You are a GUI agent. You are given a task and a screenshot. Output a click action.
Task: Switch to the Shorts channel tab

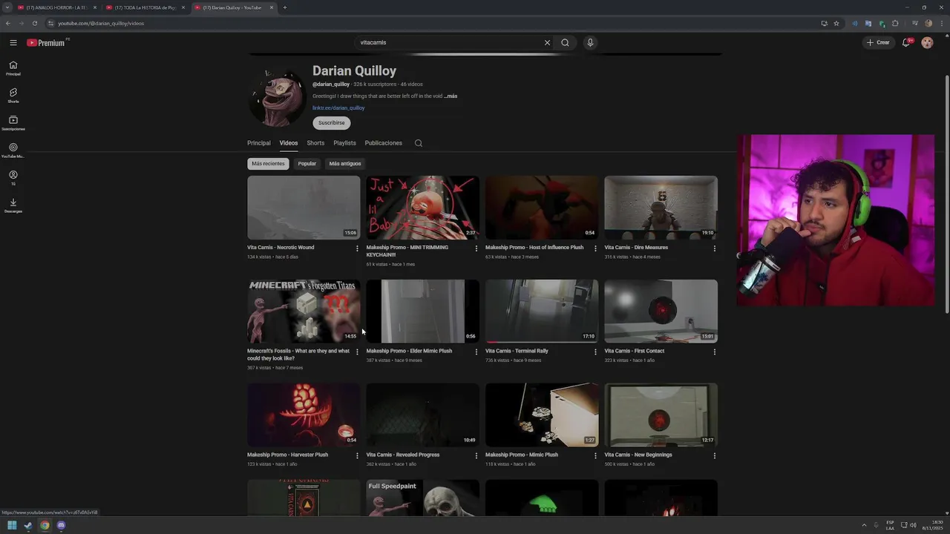(x=315, y=143)
